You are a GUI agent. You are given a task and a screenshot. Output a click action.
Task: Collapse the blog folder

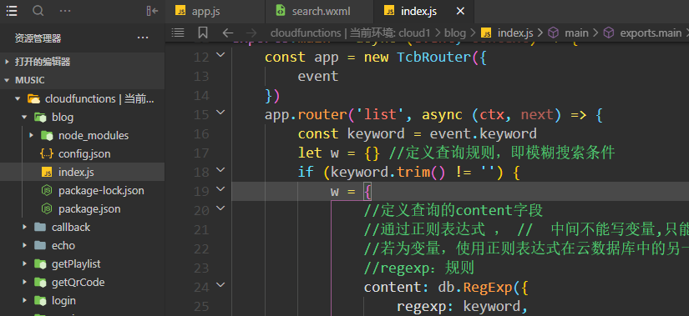[24, 118]
